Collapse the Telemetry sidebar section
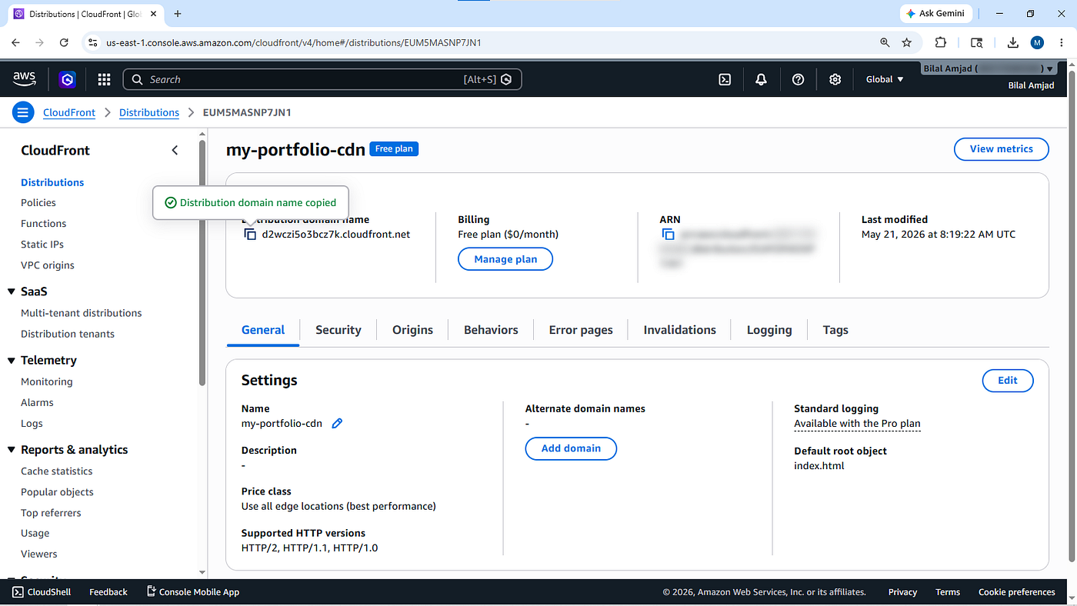This screenshot has width=1077, height=606. click(12, 360)
